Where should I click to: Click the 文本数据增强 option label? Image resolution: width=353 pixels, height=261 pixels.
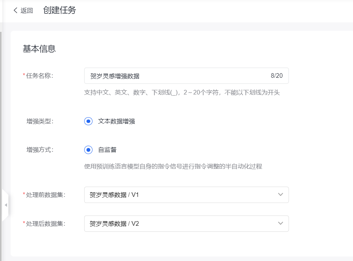click(116, 121)
